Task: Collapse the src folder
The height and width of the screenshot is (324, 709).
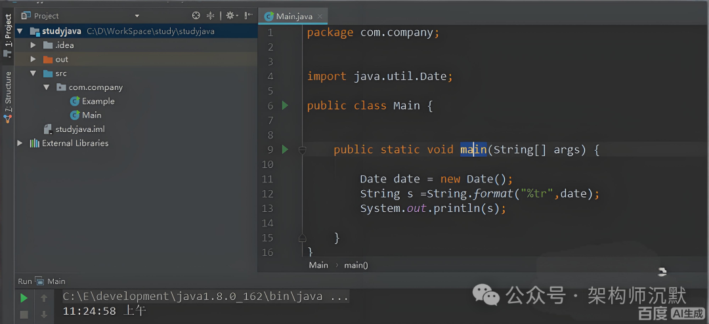Action: point(33,73)
